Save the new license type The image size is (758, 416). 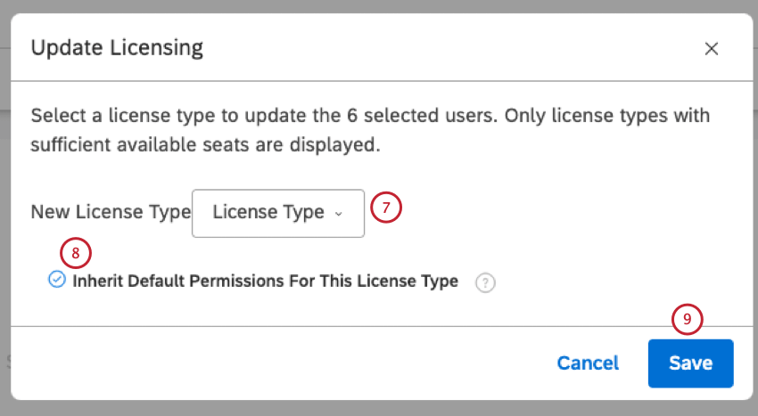[690, 363]
